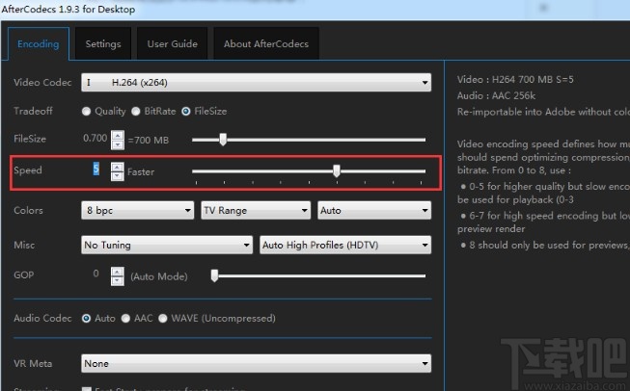This screenshot has width=630, height=391.
Task: Open the Auto High Profiles (HDTV) dropdown
Action: click(x=345, y=245)
